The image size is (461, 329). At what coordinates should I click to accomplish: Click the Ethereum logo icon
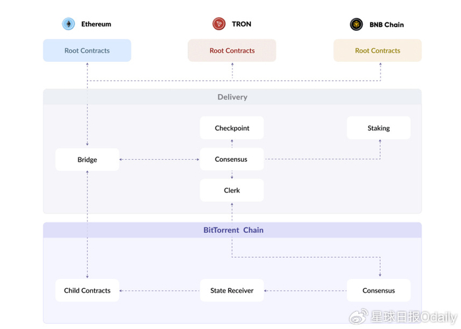[68, 24]
